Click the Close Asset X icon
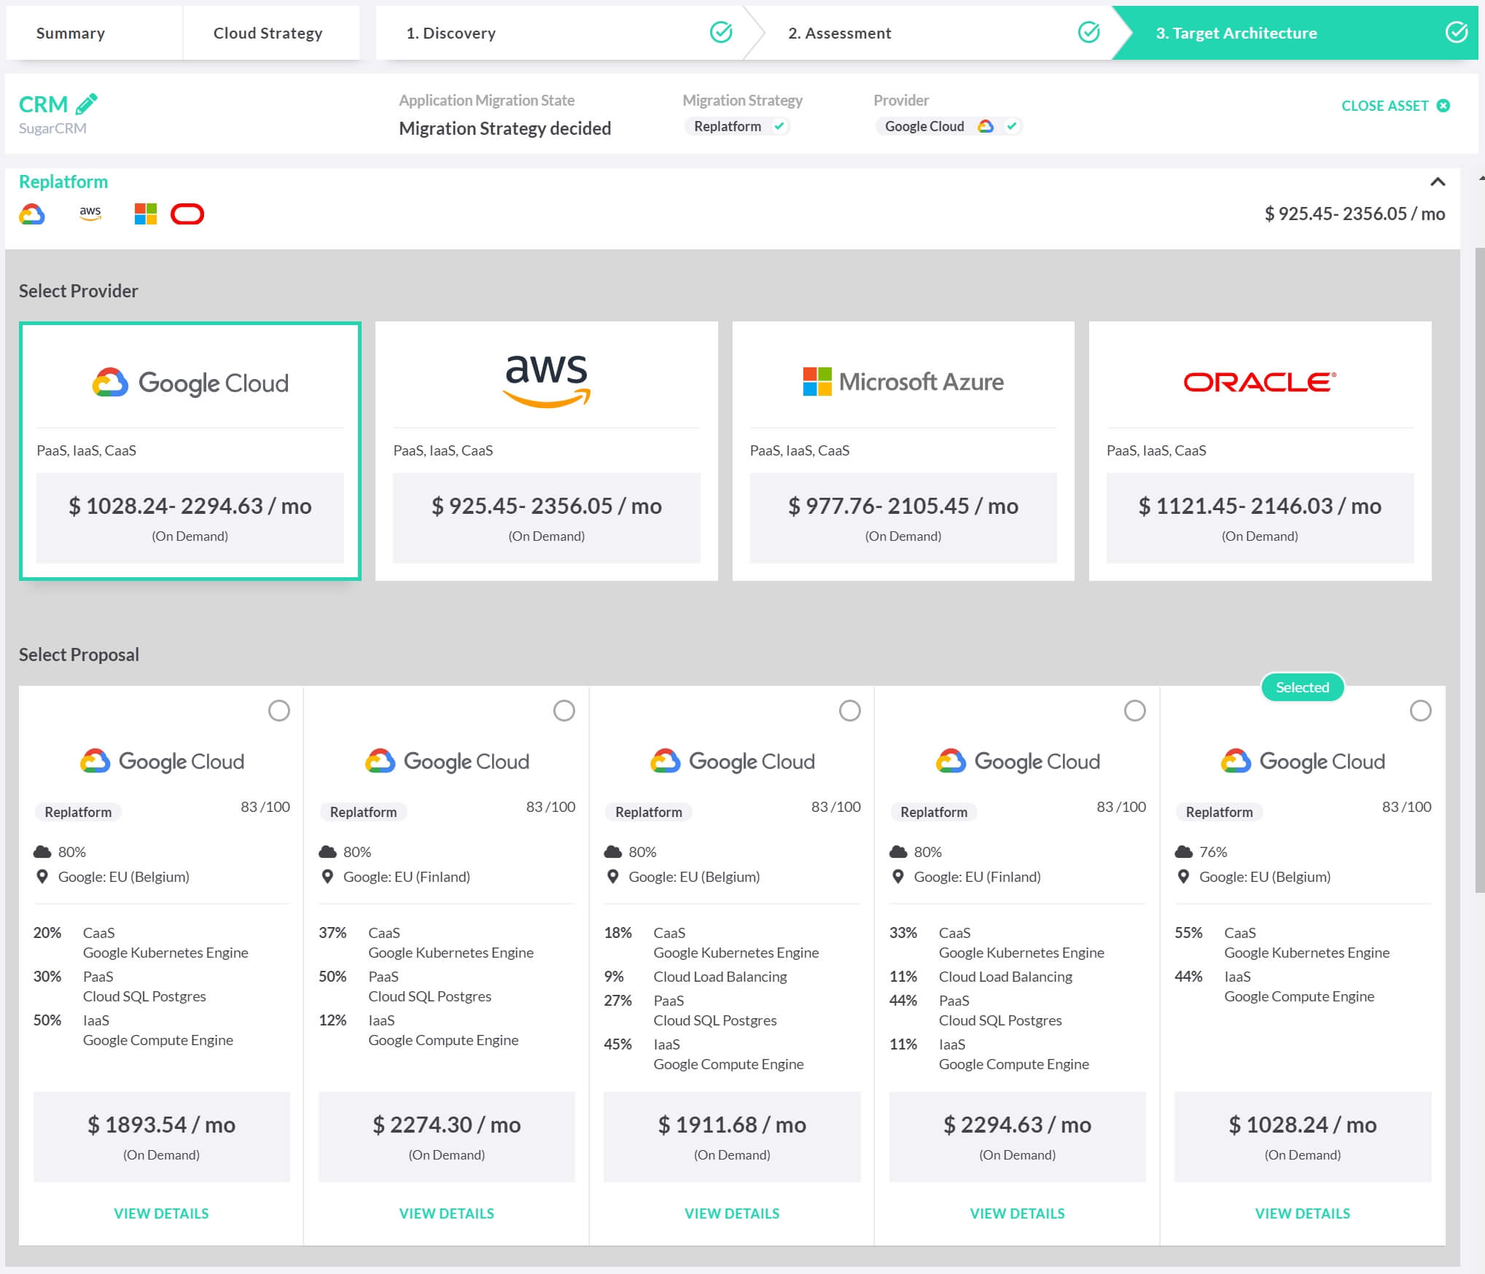The image size is (1485, 1274). coord(1443,106)
